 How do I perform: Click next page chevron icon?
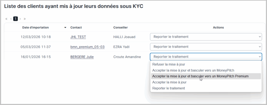20,19
